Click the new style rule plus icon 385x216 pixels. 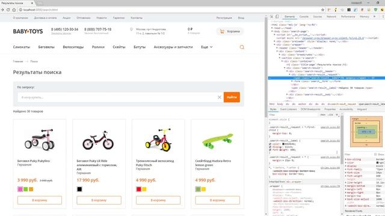tap(337, 115)
